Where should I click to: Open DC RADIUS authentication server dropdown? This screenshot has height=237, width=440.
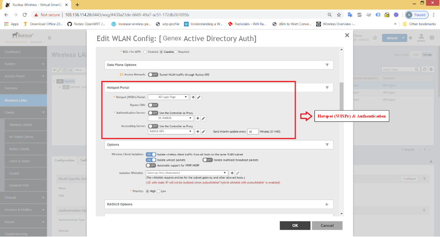coord(171,118)
